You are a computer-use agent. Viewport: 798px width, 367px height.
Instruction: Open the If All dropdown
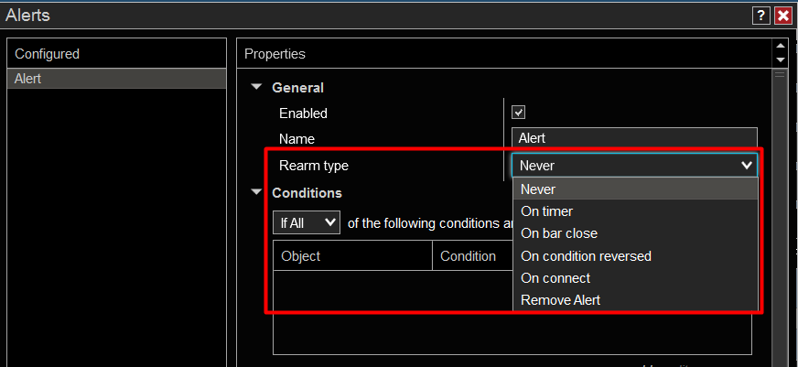306,222
